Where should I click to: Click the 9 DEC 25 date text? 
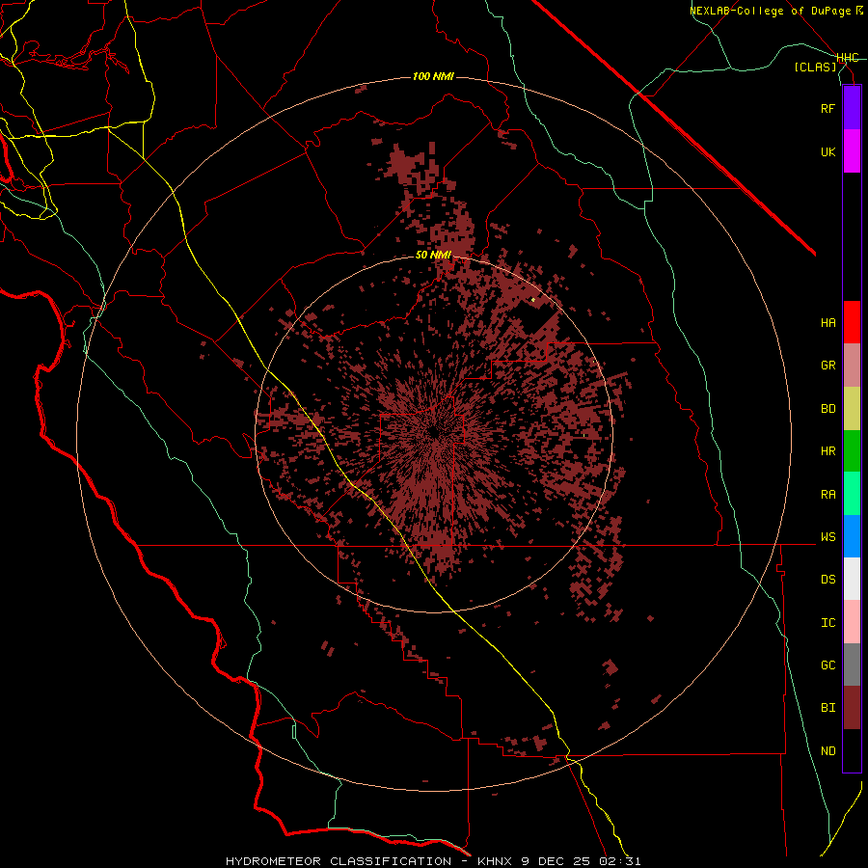point(556,861)
